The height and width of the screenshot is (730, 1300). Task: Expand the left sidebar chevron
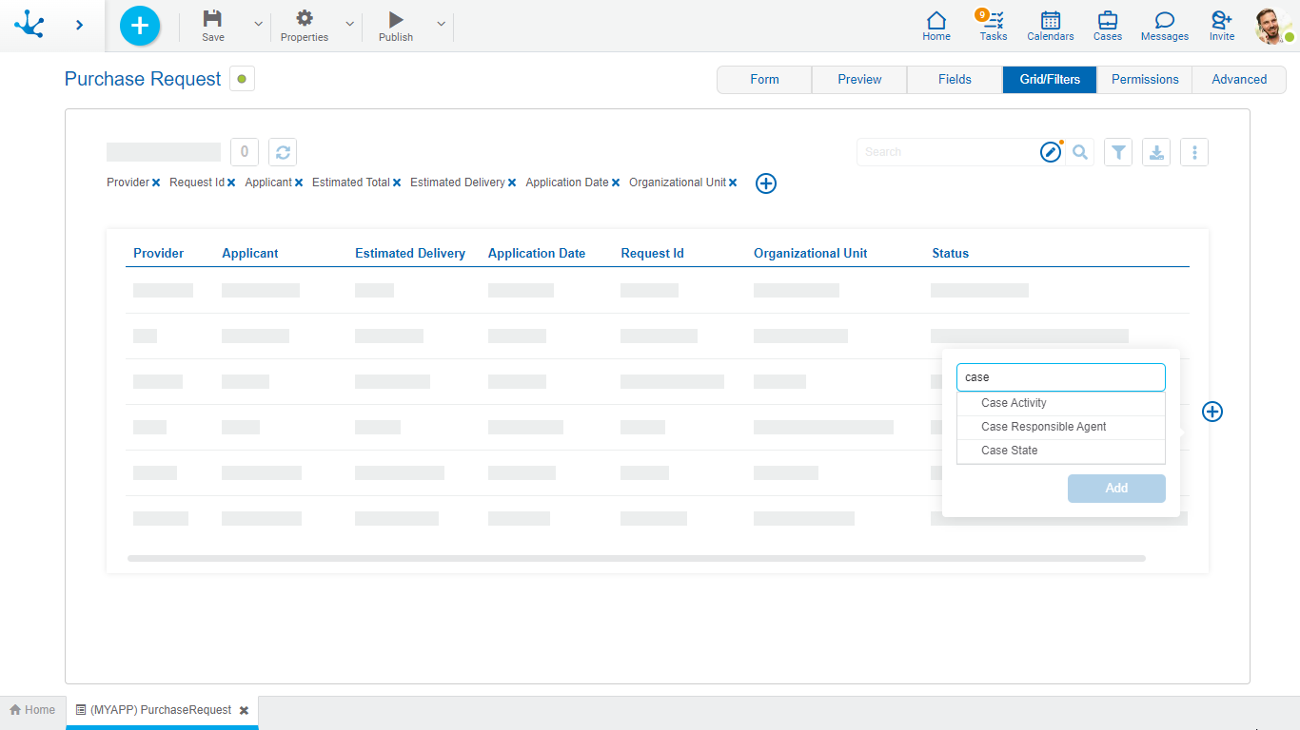[x=79, y=25]
